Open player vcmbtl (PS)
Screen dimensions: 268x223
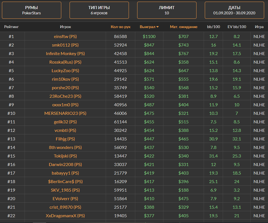(65, 130)
